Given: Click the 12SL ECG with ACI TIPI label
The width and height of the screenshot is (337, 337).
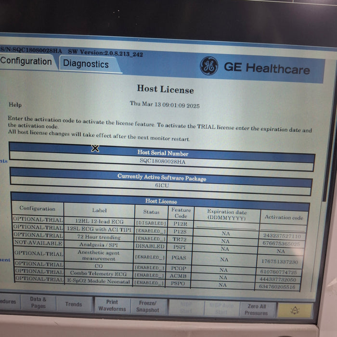Looking at the screenshot, I should tap(99, 229).
